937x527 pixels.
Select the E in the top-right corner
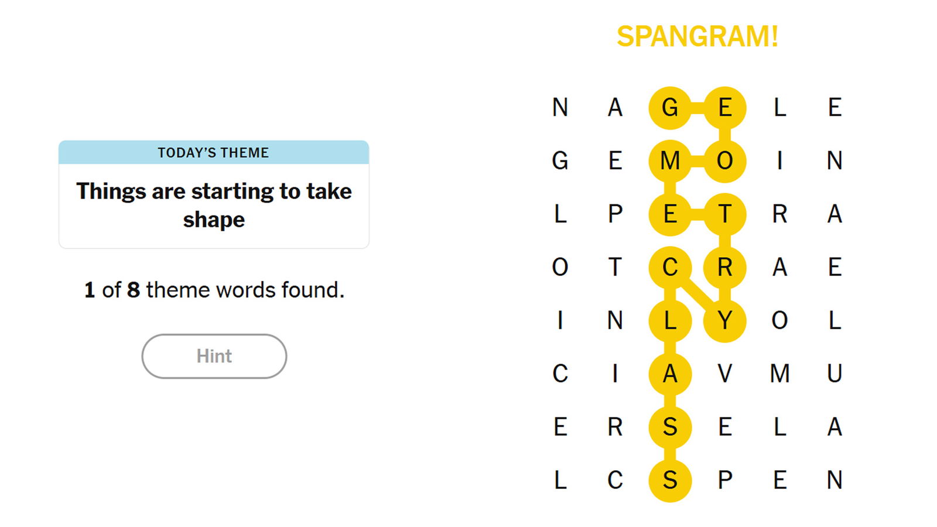[x=835, y=108]
